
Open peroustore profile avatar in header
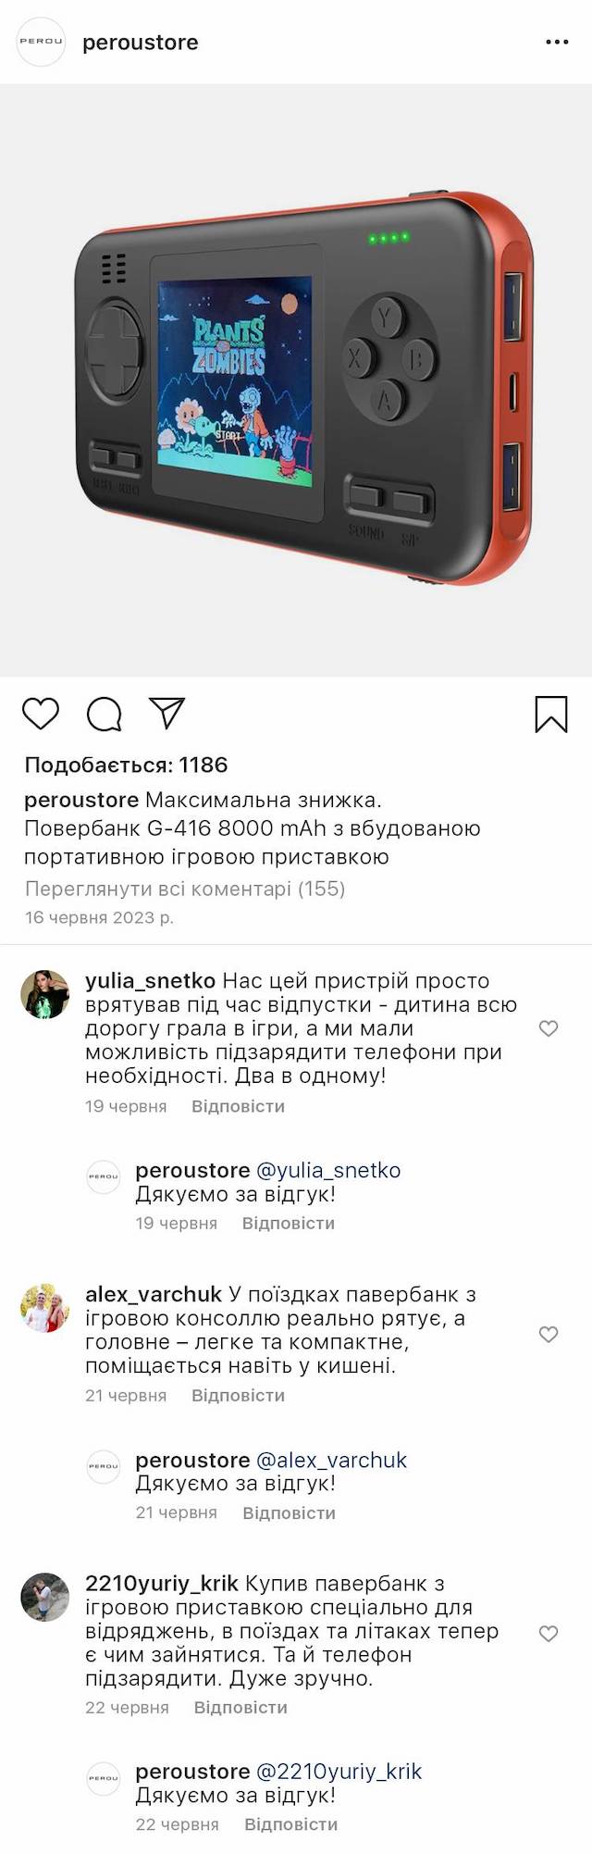[x=42, y=42]
